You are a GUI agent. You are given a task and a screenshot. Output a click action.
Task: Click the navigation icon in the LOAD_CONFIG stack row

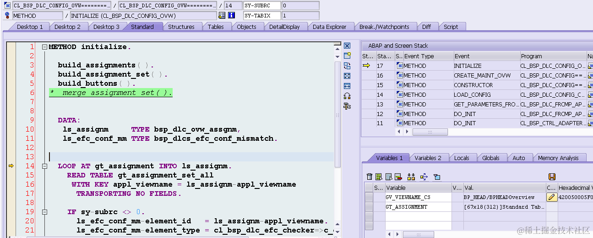click(x=590, y=94)
